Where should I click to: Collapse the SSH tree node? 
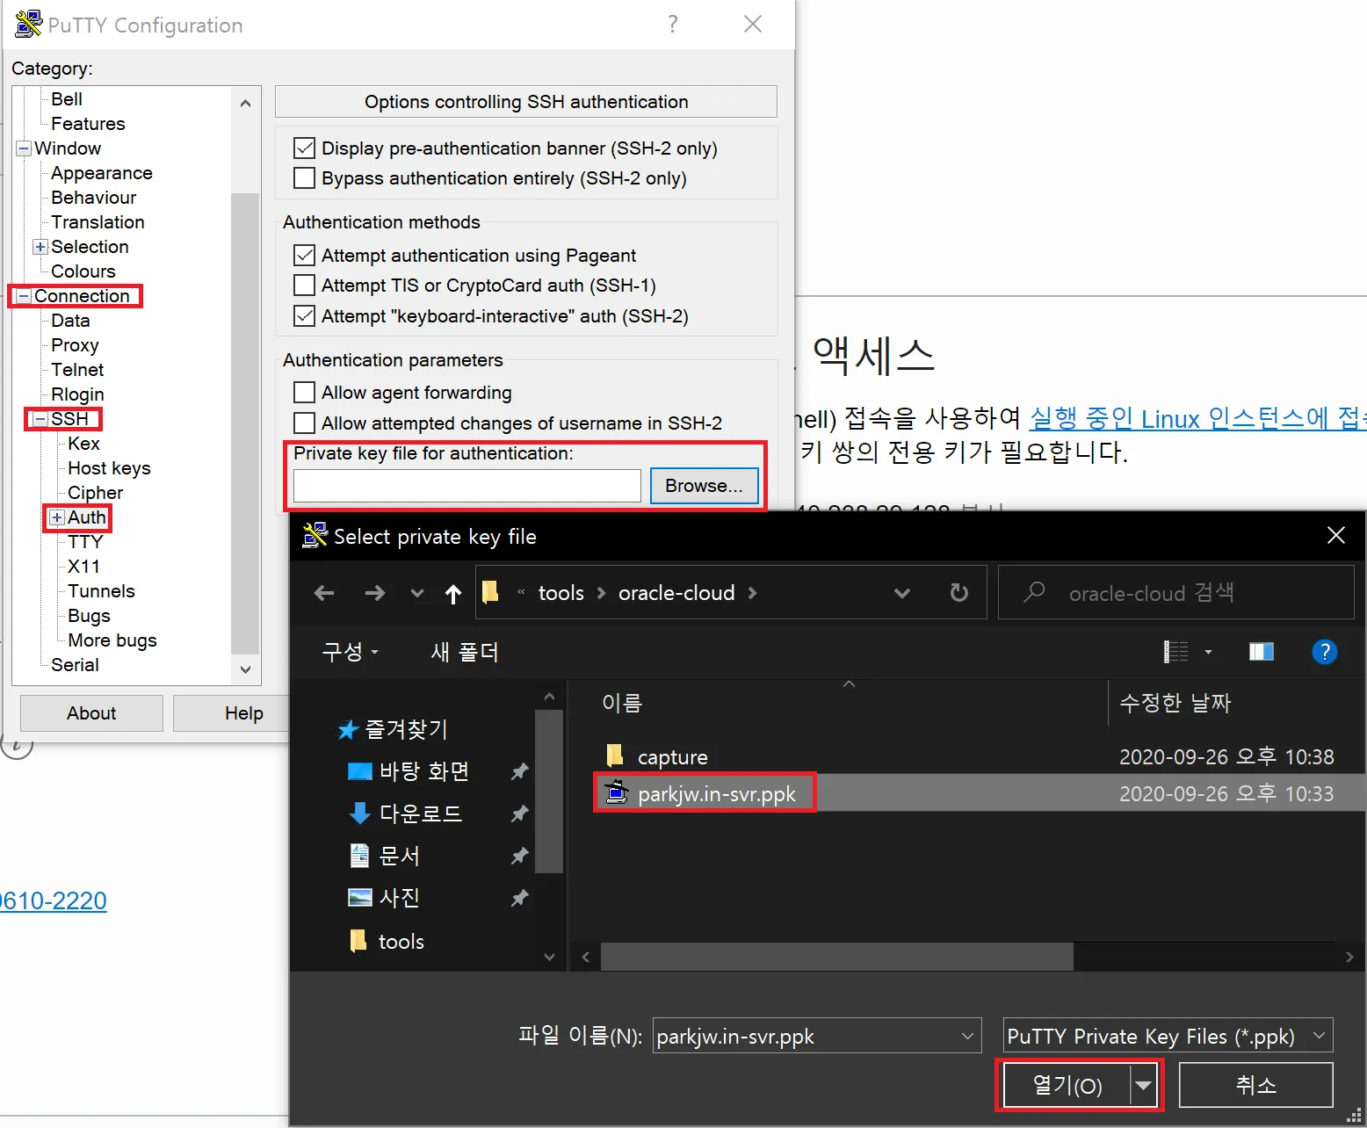(x=40, y=419)
